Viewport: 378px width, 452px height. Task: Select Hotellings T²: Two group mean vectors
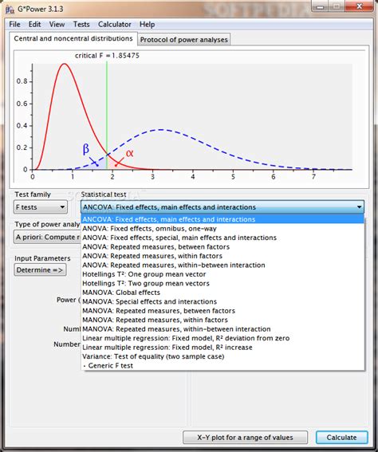222,283
